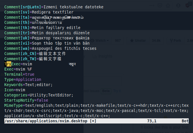Viewport: 193px width, 133px height.
Task: Click the 987 watchers count
Action: tap(118, 41)
